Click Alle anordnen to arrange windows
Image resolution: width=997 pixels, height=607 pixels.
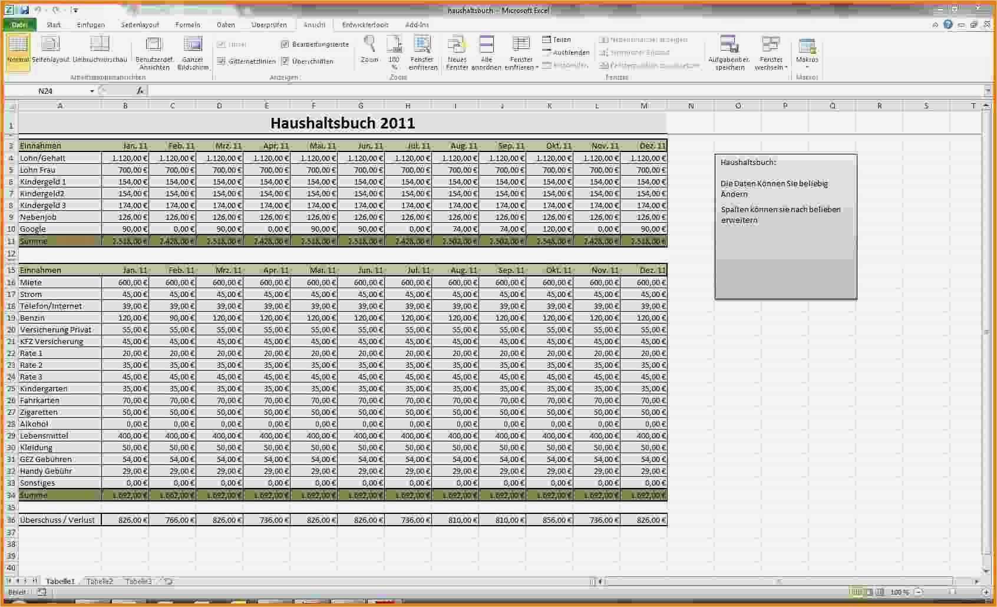tap(486, 53)
